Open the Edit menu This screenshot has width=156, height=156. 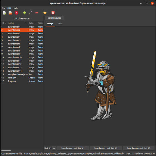(9, 8)
